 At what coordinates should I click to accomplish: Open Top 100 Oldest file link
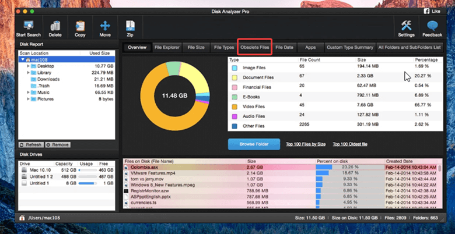(349, 144)
